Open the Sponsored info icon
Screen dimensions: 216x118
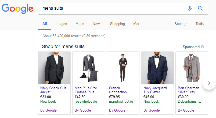pyautogui.click(x=202, y=47)
